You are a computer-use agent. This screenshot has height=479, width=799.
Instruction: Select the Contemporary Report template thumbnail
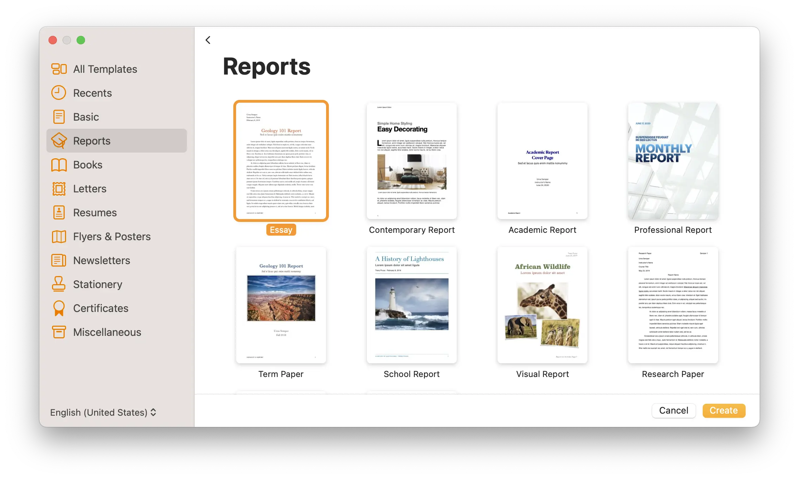[x=412, y=161]
